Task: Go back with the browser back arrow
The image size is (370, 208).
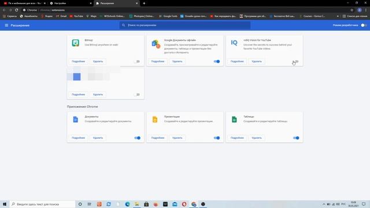Action: (4, 10)
